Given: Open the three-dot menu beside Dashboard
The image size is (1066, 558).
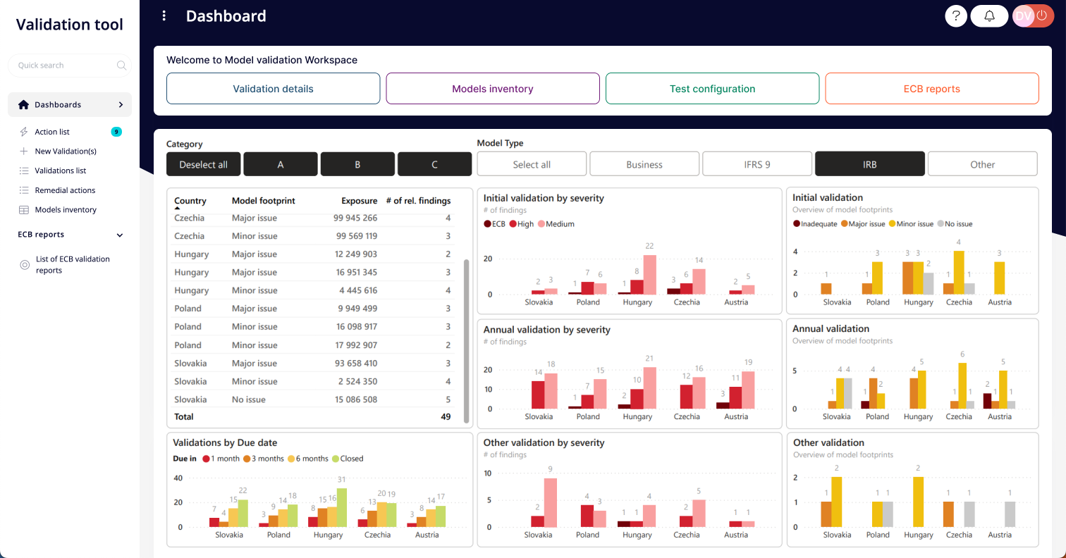Looking at the screenshot, I should tap(164, 15).
